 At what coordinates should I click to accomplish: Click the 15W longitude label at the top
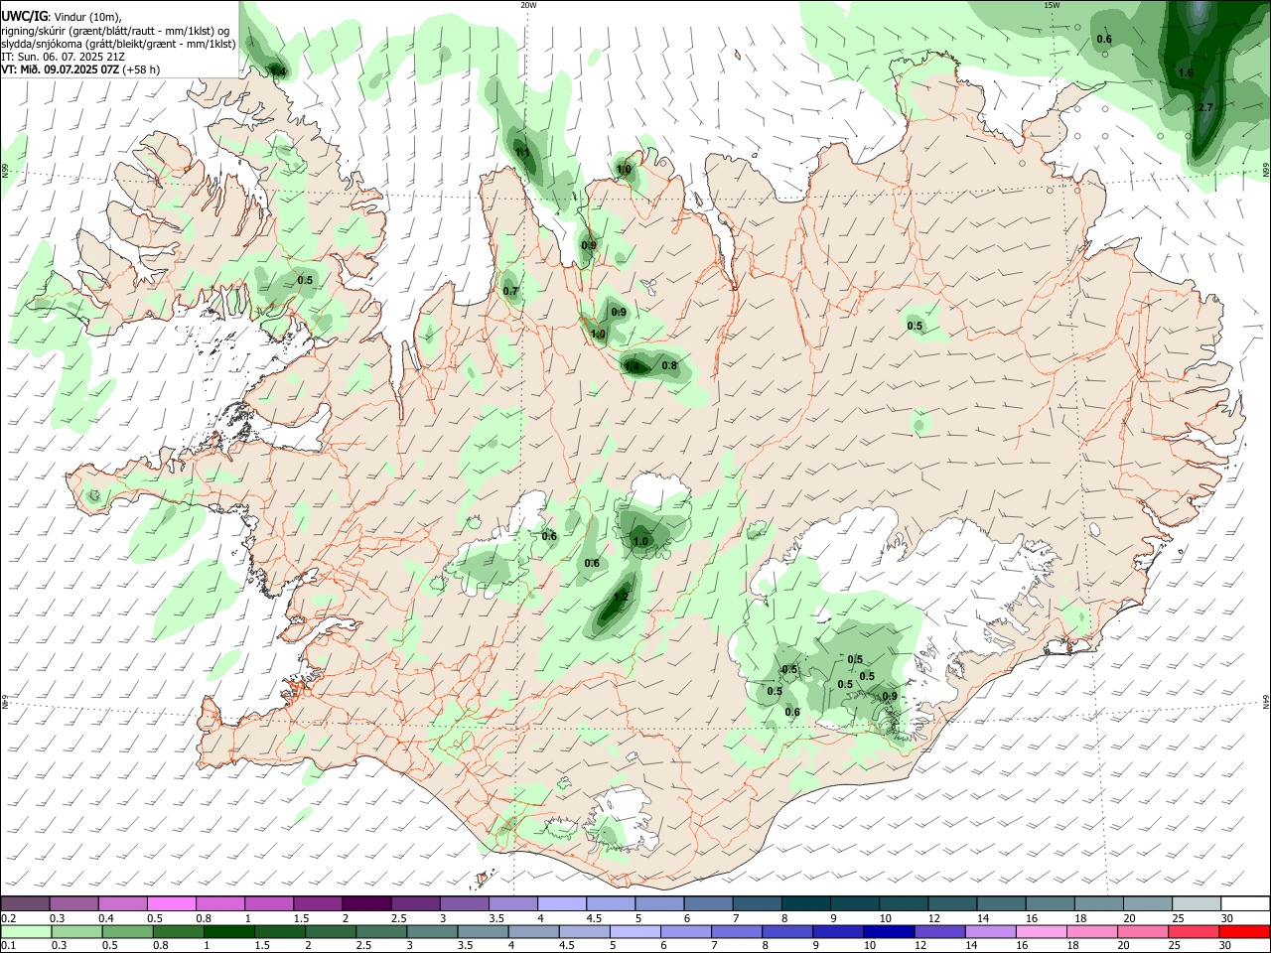pyautogui.click(x=1052, y=5)
